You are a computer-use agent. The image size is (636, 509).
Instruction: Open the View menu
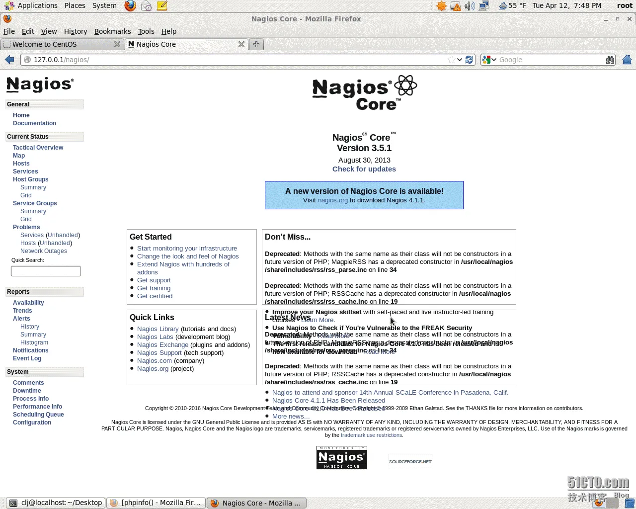[49, 31]
